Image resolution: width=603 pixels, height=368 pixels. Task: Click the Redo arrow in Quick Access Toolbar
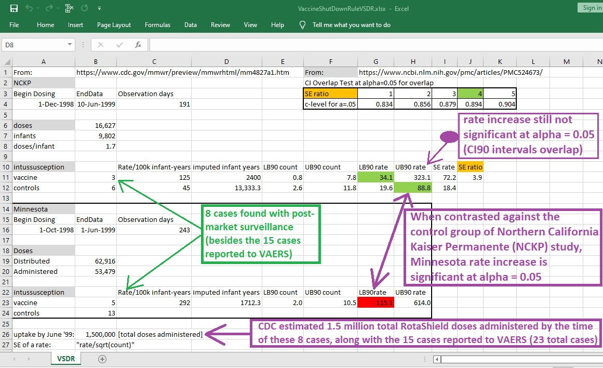pos(49,8)
